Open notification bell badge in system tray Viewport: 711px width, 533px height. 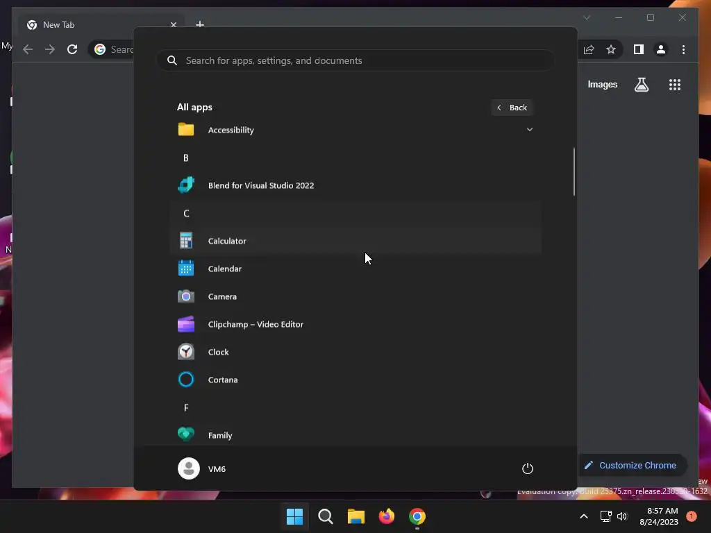click(691, 516)
